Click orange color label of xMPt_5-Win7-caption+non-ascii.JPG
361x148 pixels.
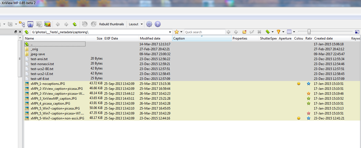(299, 118)
